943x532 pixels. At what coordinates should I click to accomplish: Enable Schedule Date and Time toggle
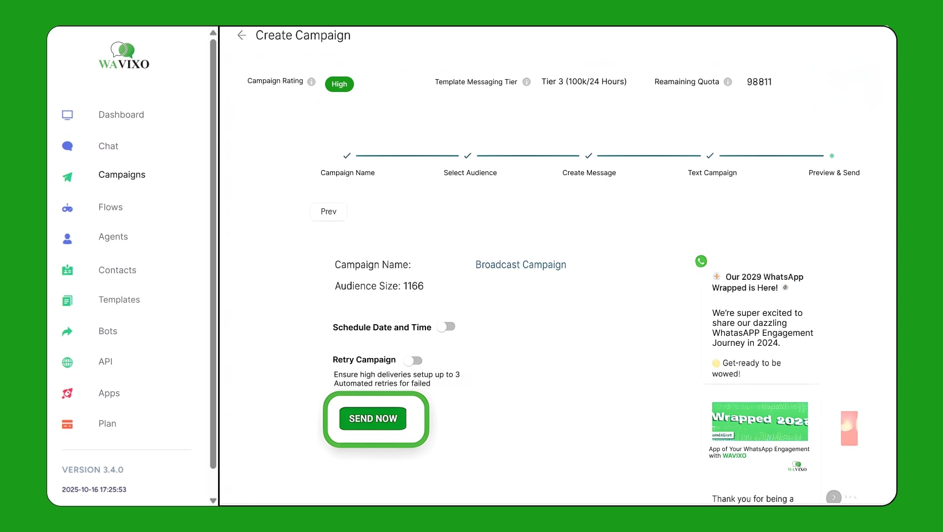[446, 327]
